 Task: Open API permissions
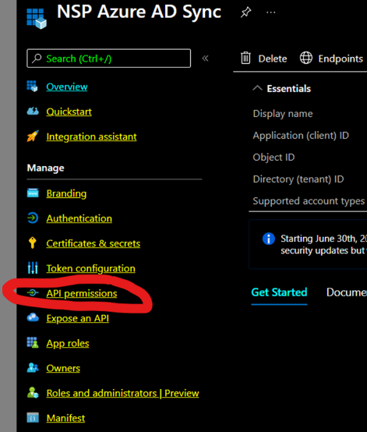pos(82,293)
